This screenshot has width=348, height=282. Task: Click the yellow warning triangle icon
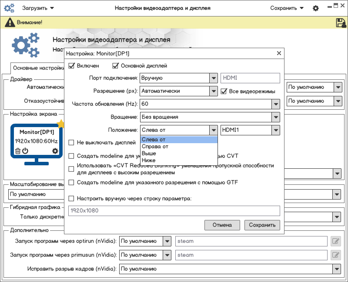pos(11,22)
